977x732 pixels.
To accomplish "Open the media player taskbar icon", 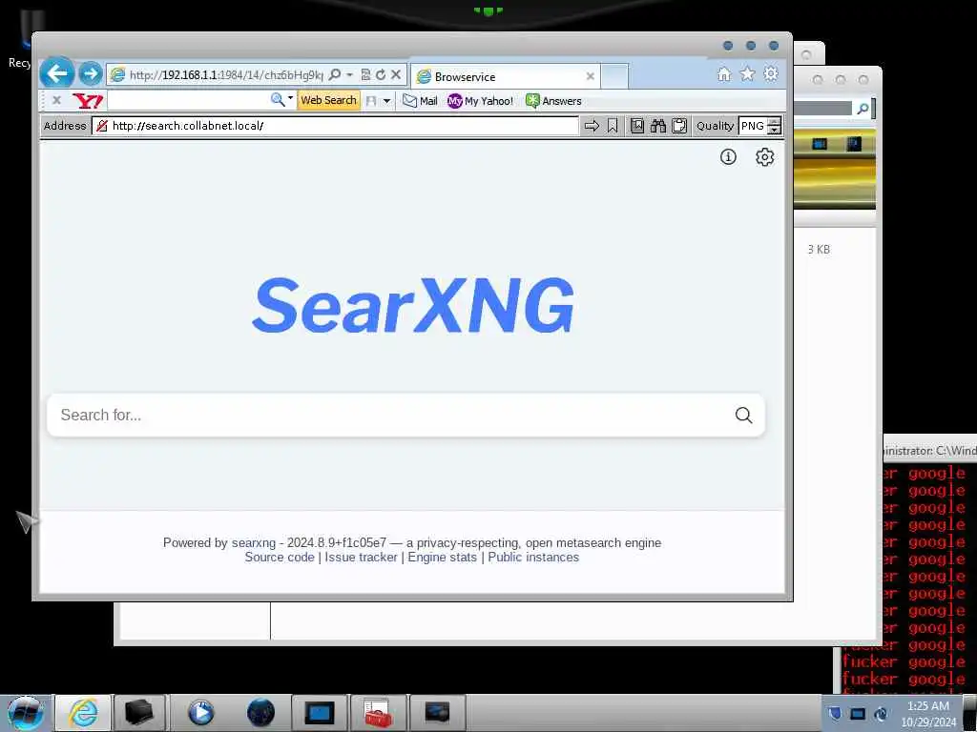I will 200,713.
